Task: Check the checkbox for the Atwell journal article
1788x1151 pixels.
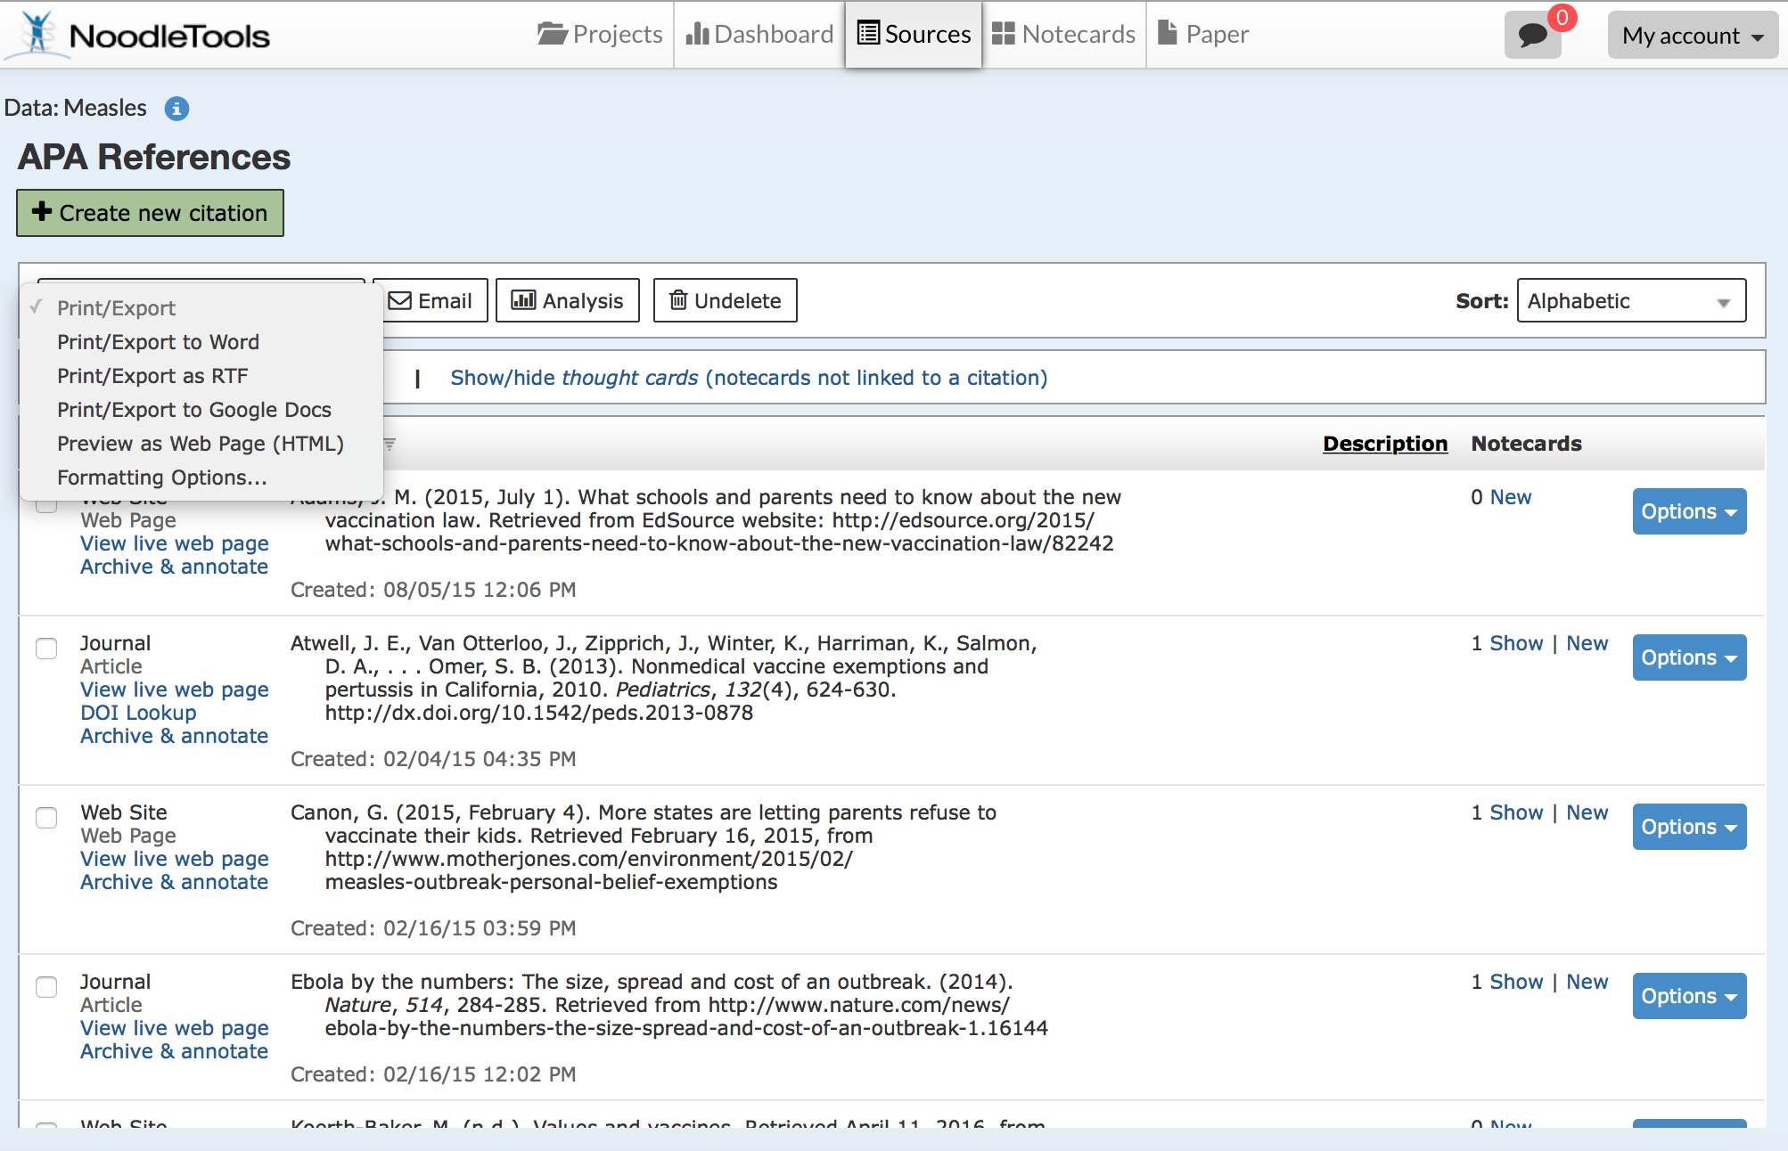Action: point(45,649)
